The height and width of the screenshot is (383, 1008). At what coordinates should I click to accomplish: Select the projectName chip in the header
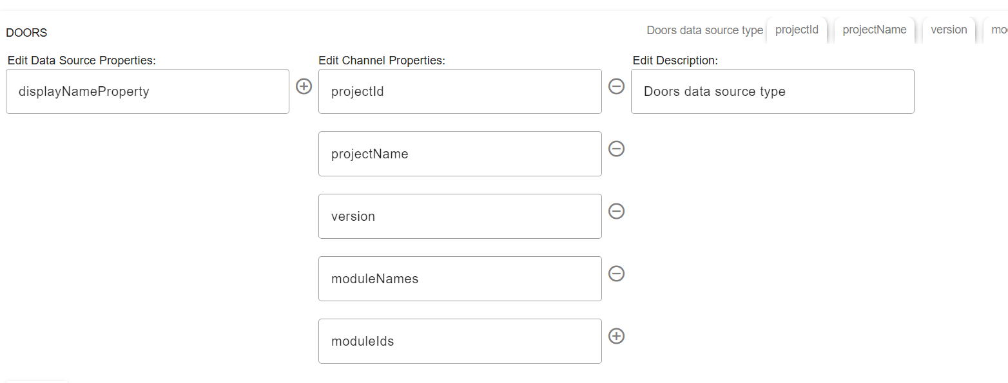click(875, 30)
